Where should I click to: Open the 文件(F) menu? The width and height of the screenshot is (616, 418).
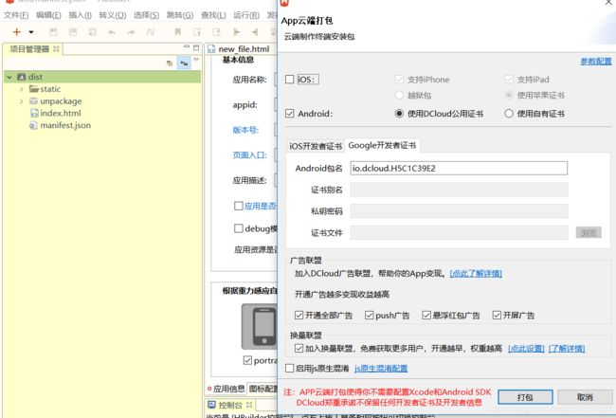[16, 15]
